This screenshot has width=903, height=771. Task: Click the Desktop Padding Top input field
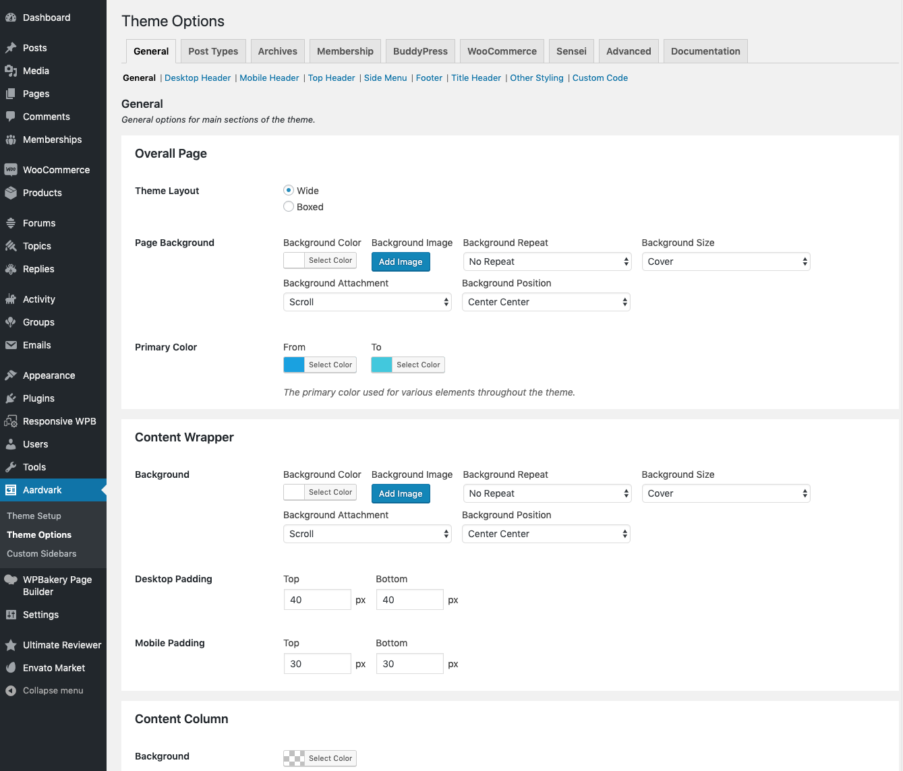click(317, 599)
